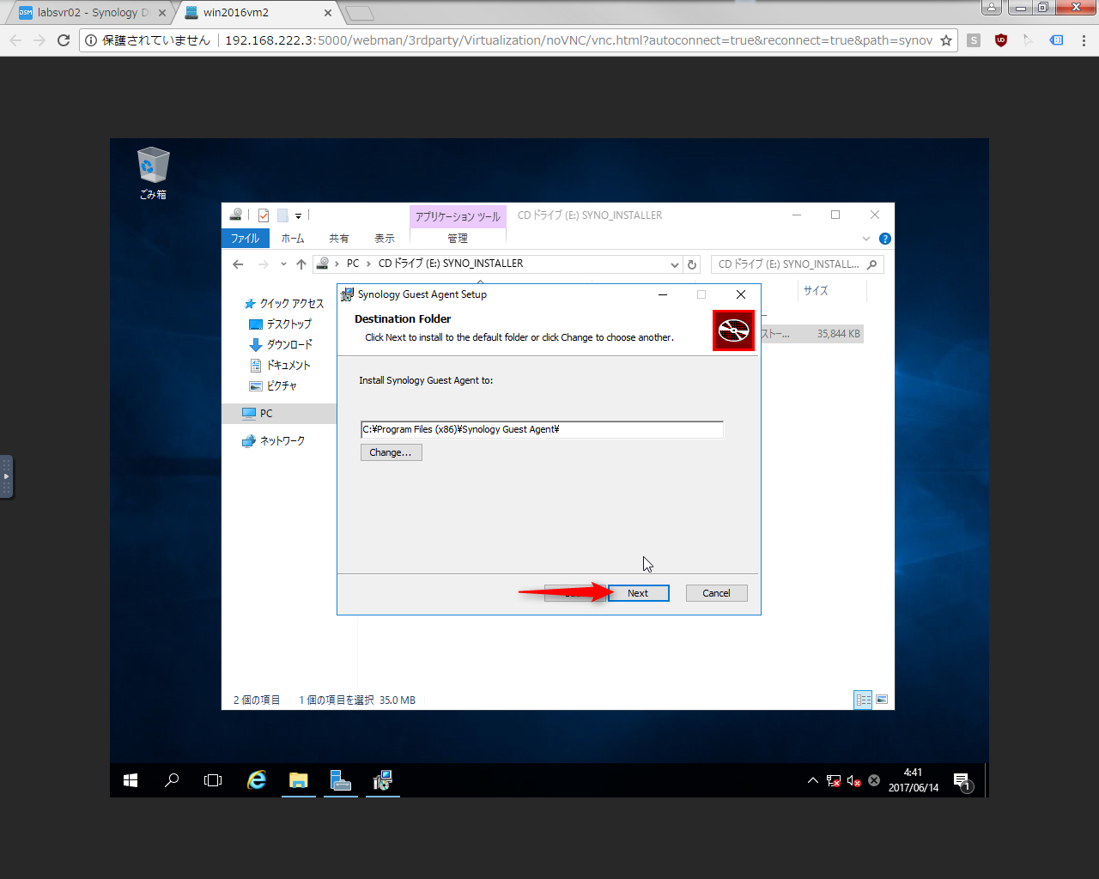Screen dimensions: 1099x879
Task: Open the ファイル ribbon tab
Action: coord(245,239)
